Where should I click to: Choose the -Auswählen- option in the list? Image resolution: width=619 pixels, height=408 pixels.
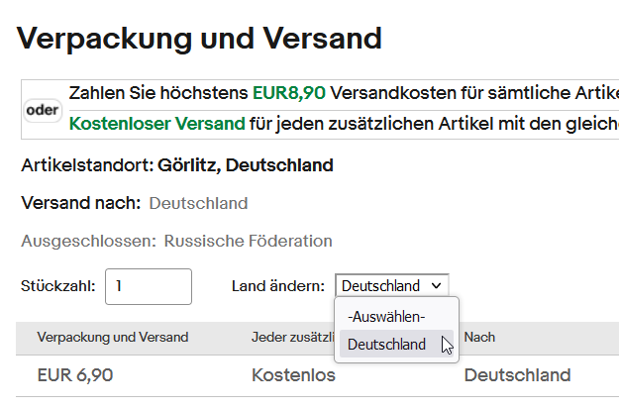tap(386, 317)
